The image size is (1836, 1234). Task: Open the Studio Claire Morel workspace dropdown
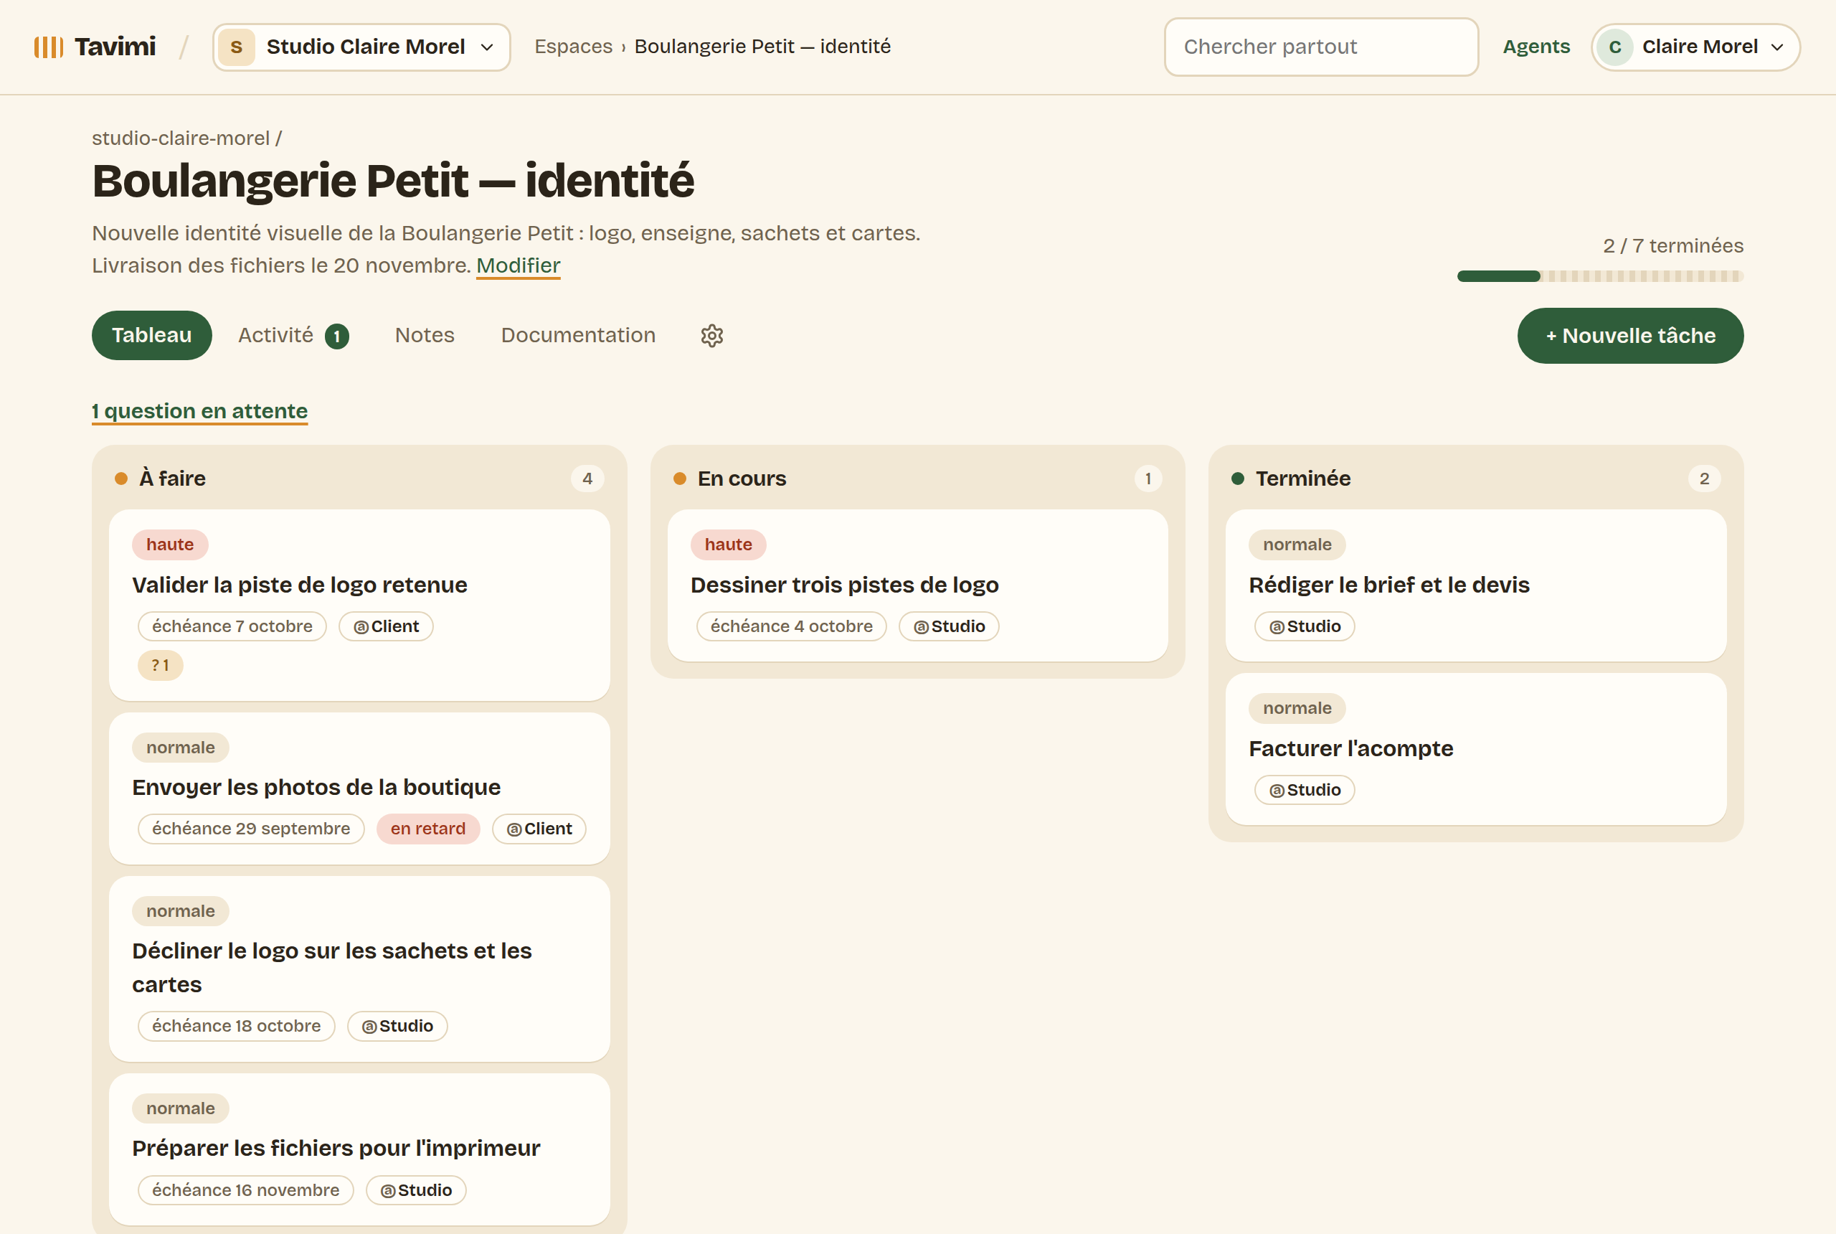[x=361, y=47]
